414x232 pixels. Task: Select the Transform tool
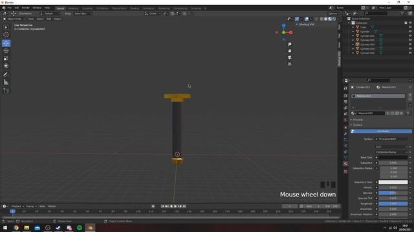pos(6,66)
